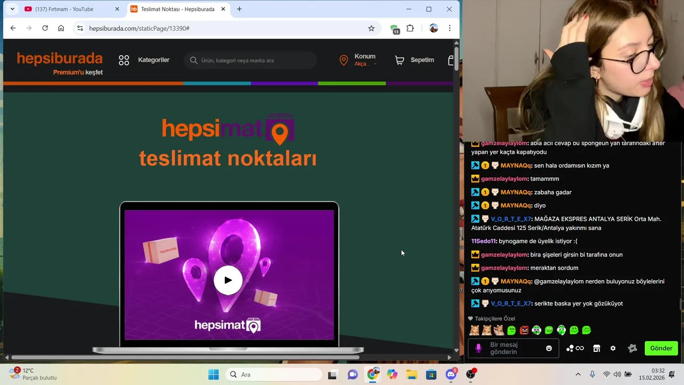Go back using Chrome's back arrow
684x385 pixels.
(13, 28)
